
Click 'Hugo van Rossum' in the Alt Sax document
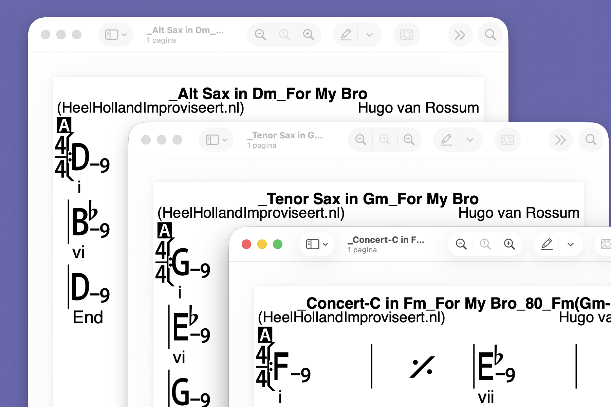pyautogui.click(x=418, y=108)
